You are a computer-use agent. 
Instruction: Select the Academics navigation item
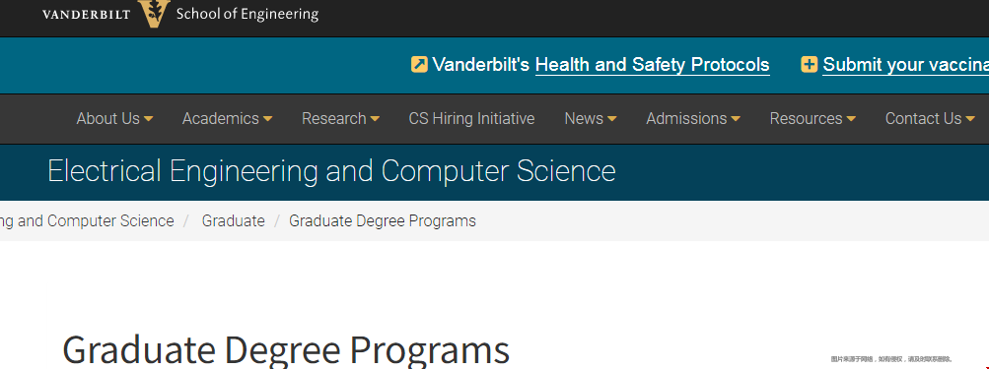pyautogui.click(x=221, y=118)
